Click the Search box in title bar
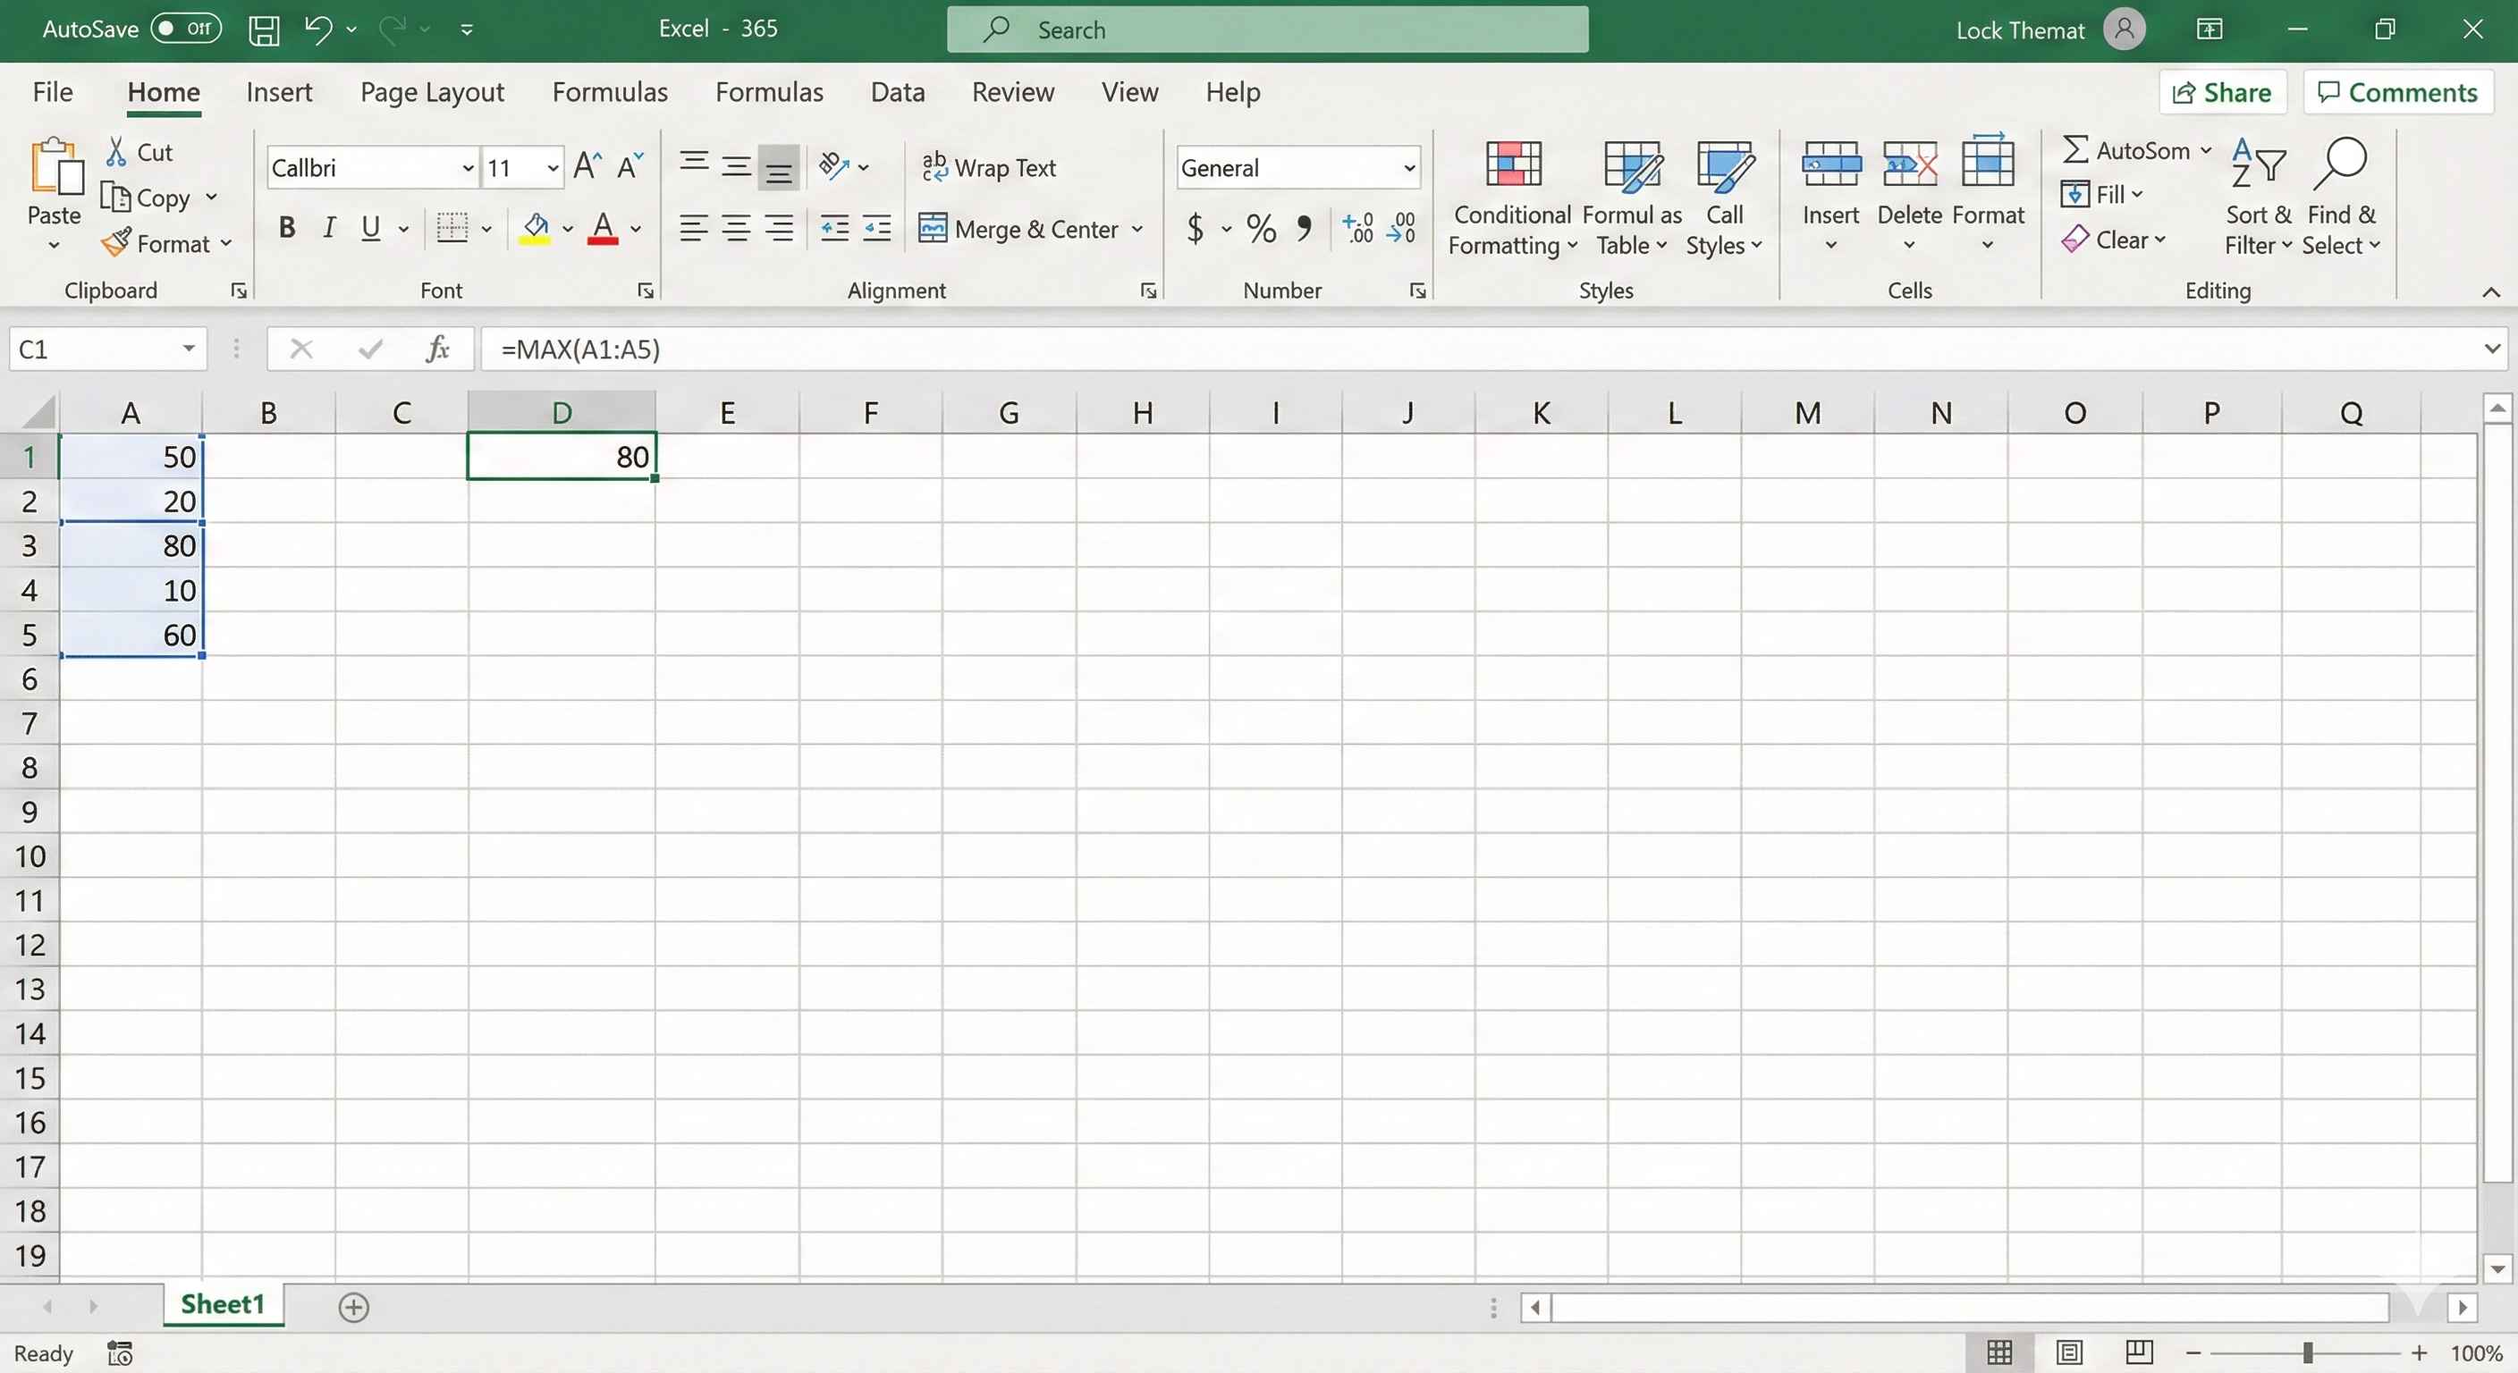 [1267, 29]
